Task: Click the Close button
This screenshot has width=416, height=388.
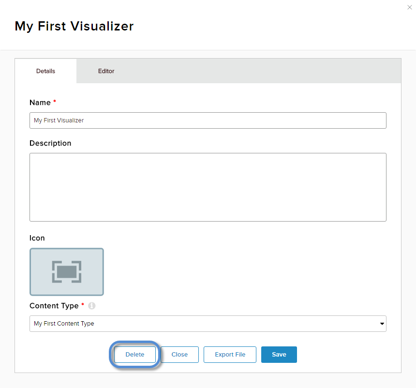Action: pos(179,355)
